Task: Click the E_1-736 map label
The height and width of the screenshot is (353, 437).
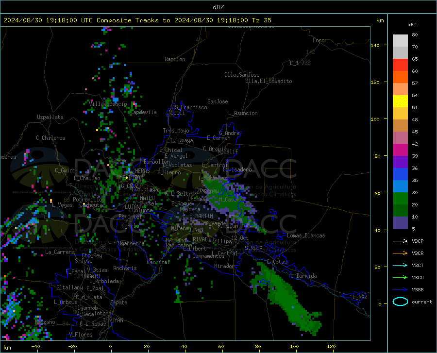Action: (300, 63)
